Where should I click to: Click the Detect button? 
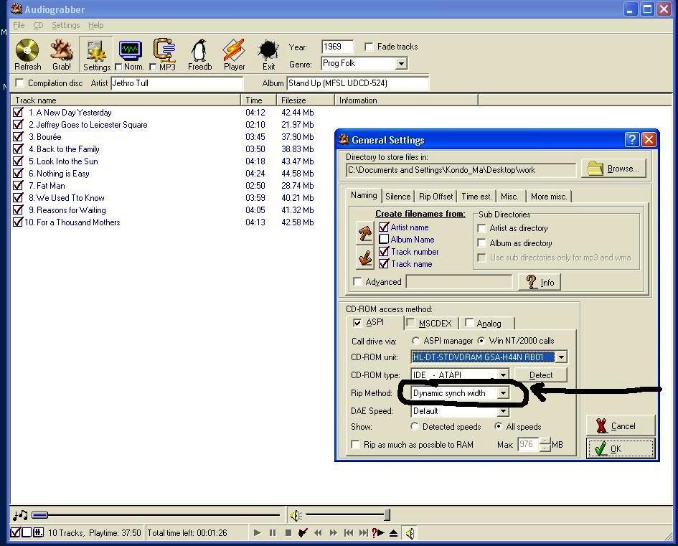[541, 375]
